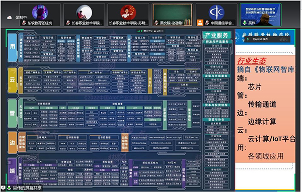Click the green active mic icon of 吴伟
Viewport: 302px width, 192px height.
click(x=244, y=23)
